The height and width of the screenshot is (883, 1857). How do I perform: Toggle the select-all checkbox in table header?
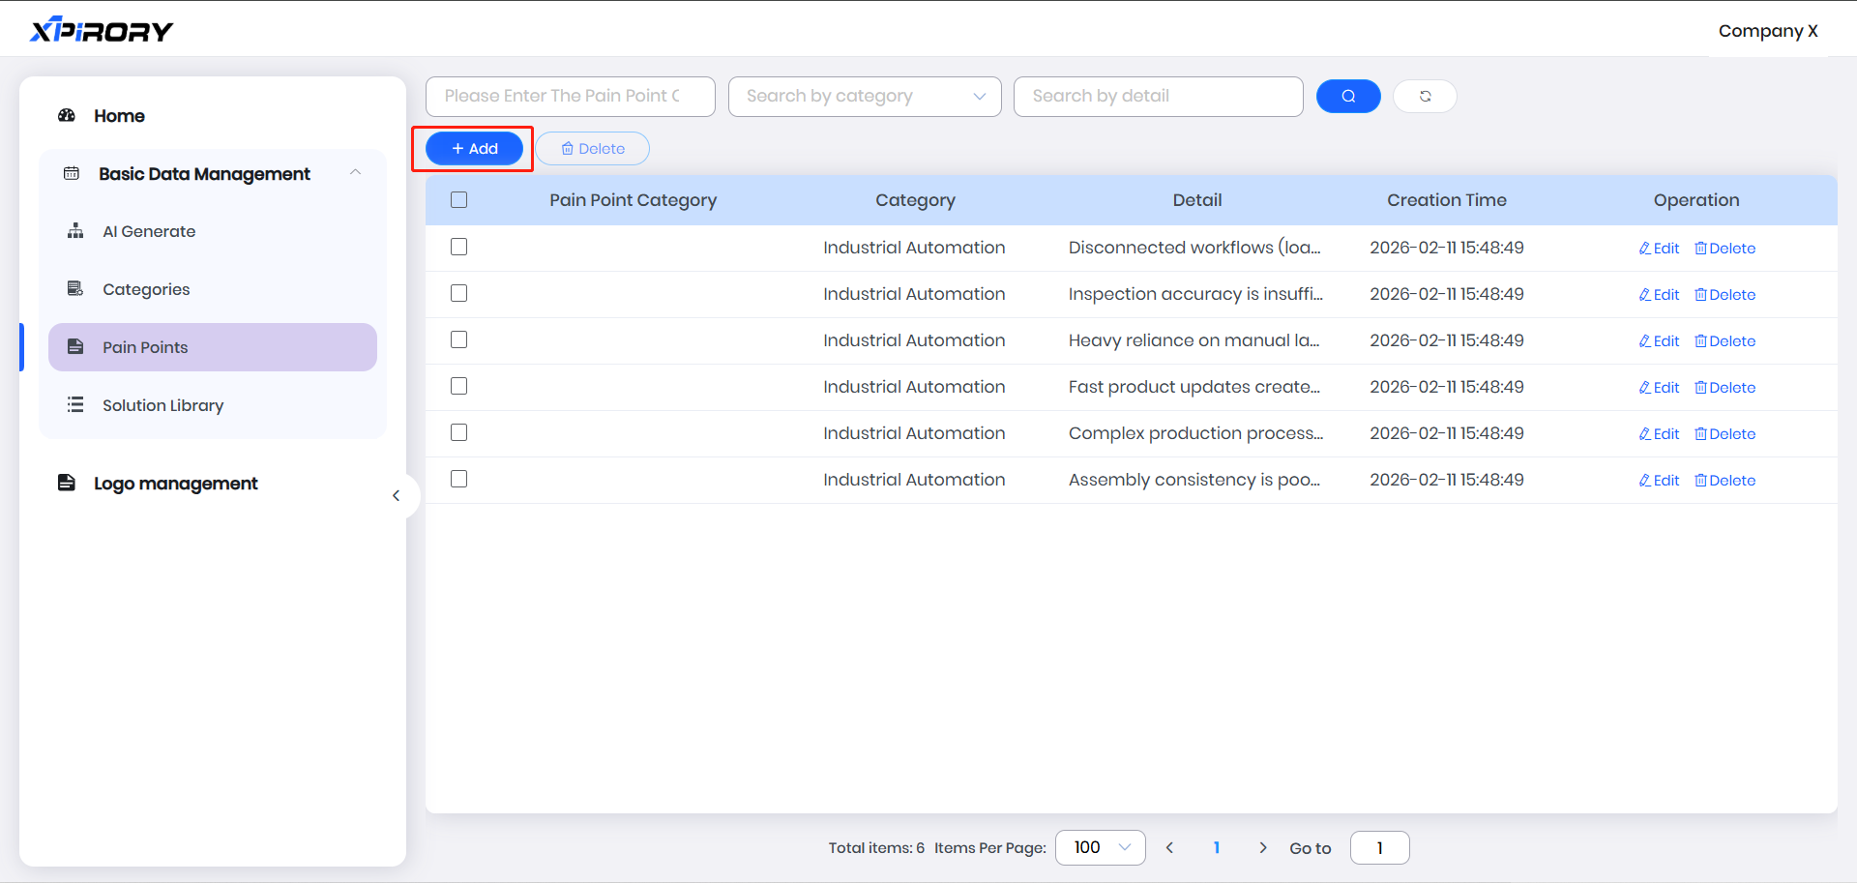[458, 200]
